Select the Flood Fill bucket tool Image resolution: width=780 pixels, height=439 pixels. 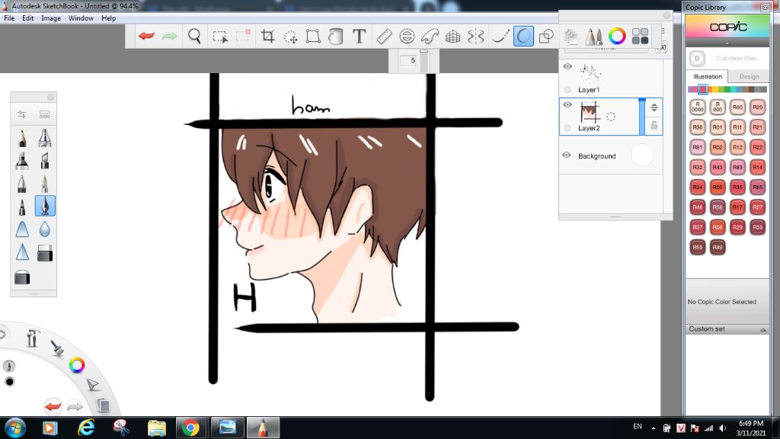[336, 37]
